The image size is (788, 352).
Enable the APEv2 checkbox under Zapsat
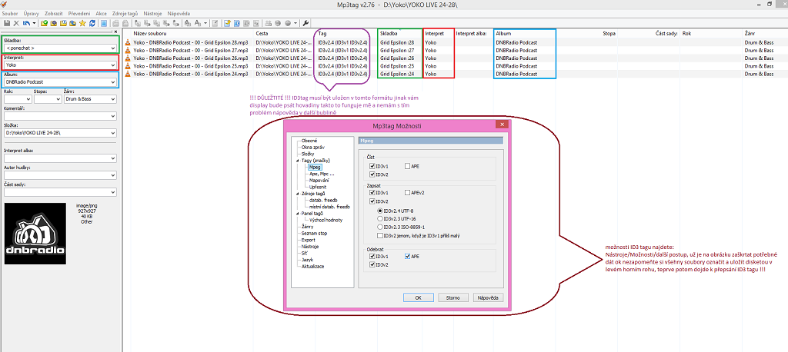(x=407, y=193)
